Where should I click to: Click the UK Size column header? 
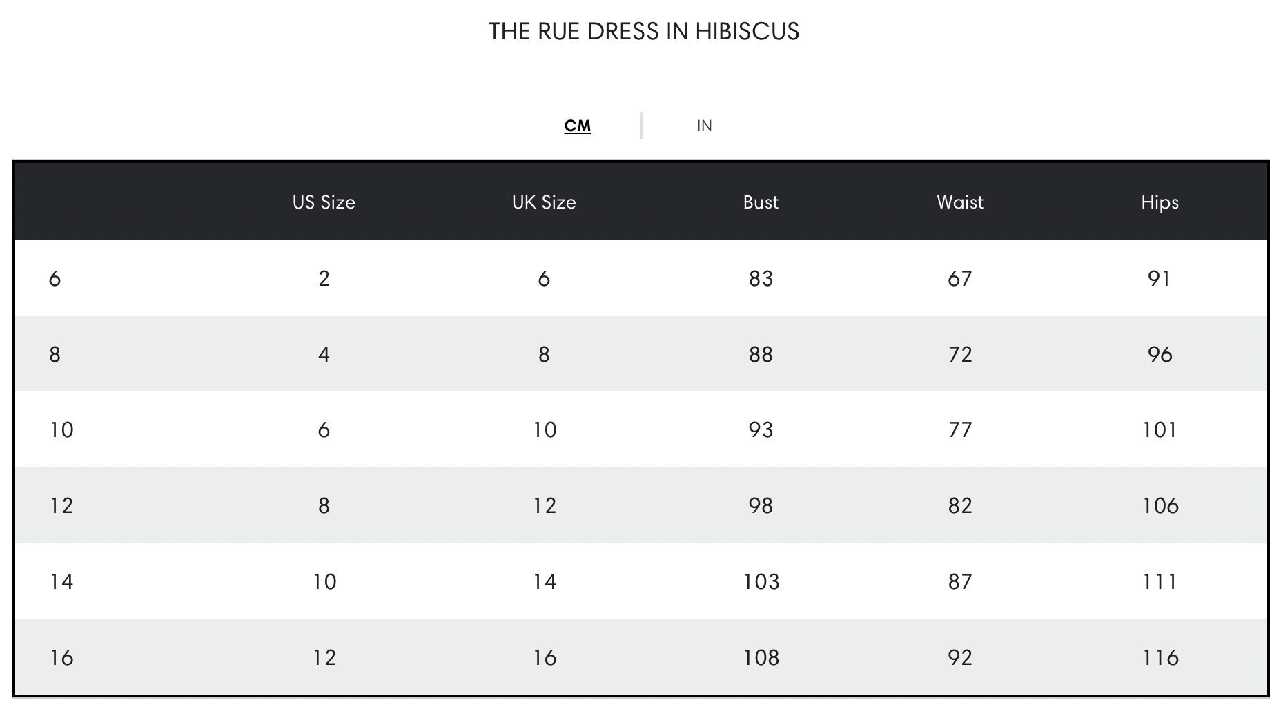point(544,202)
